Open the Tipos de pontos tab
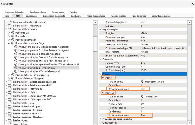Image resolution: width=195 pixels, height=125 pixels. [139, 16]
